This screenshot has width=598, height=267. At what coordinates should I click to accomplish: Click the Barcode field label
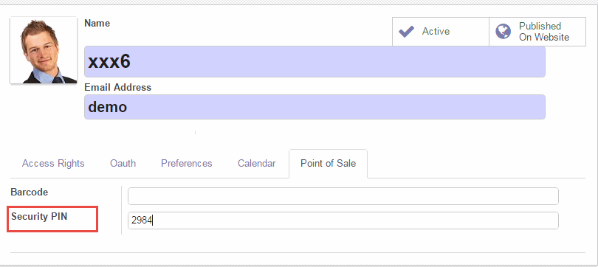(x=30, y=193)
